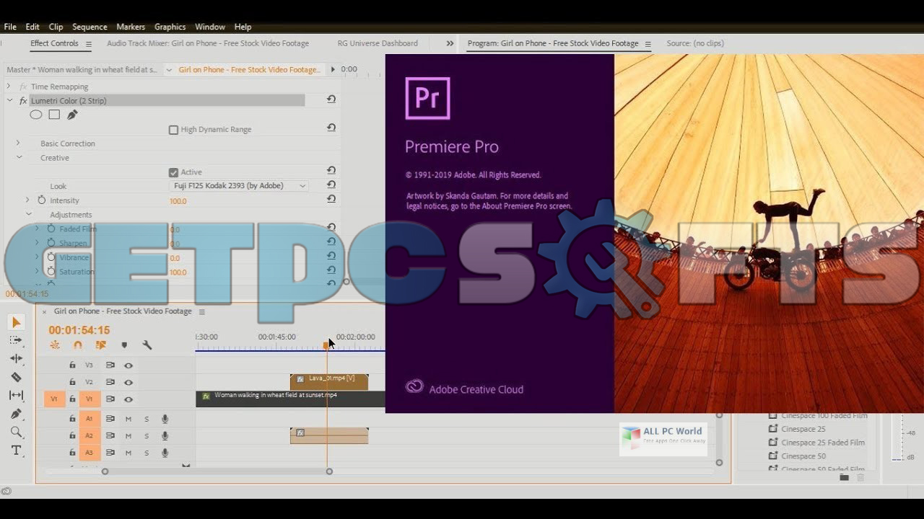Image resolution: width=924 pixels, height=519 pixels.
Task: Select the Slip tool
Action: [x=16, y=395]
